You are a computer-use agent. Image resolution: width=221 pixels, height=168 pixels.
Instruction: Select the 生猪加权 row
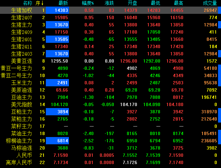(21, 10)
